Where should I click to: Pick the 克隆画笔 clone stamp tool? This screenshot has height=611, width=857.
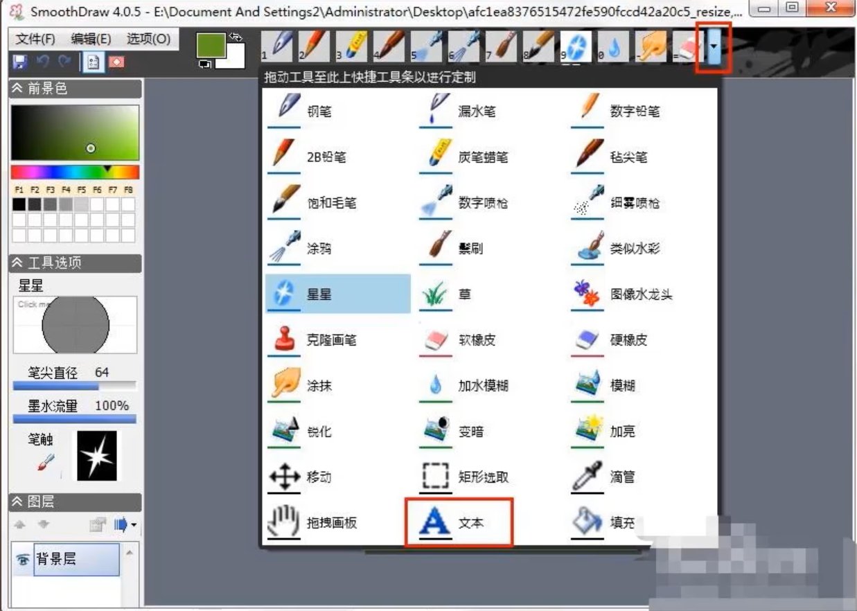306,340
